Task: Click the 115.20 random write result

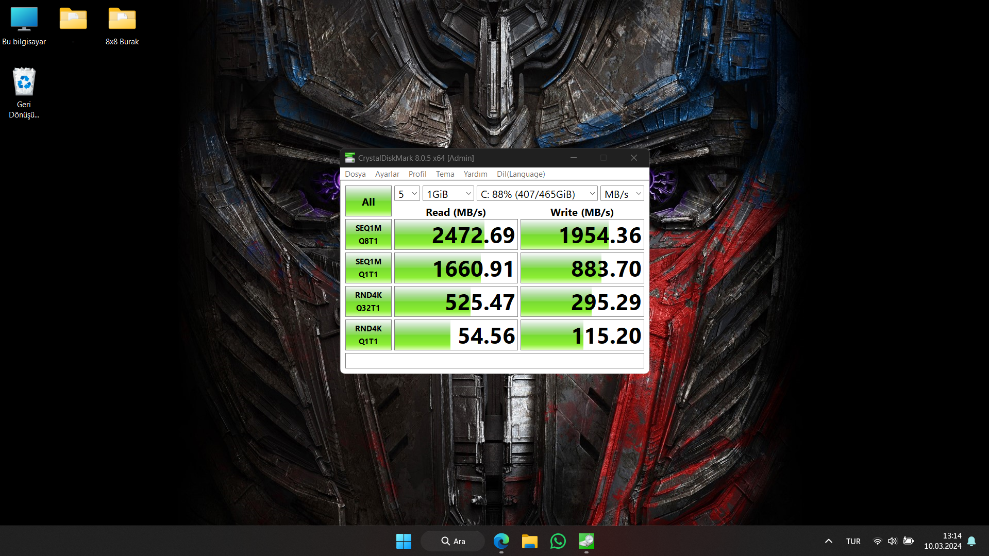Action: tap(582, 335)
